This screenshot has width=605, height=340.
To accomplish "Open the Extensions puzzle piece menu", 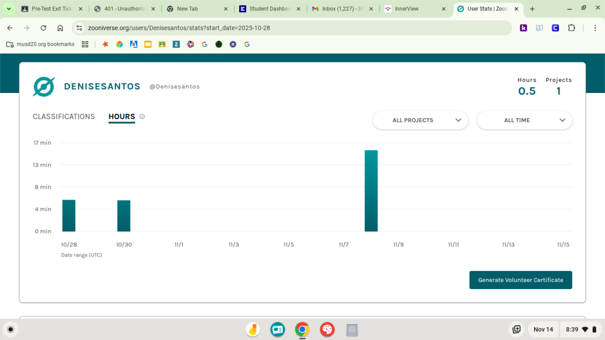I will (x=571, y=28).
